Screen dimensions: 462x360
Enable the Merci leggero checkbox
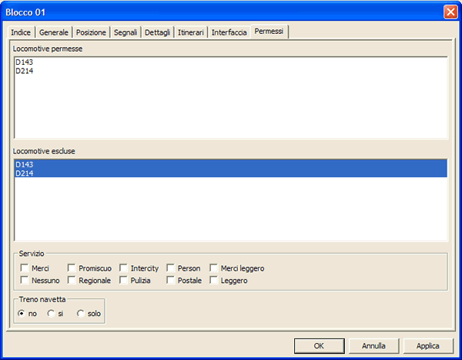[214, 268]
